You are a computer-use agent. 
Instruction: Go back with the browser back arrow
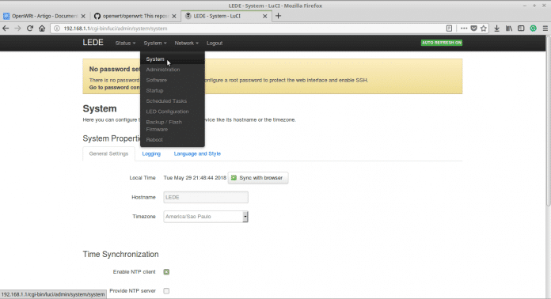click(x=6, y=28)
